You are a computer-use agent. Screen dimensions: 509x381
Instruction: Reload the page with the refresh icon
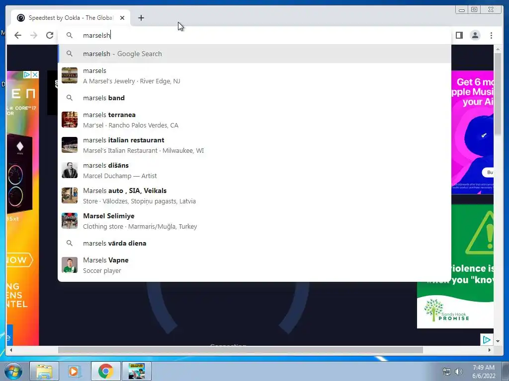point(50,35)
